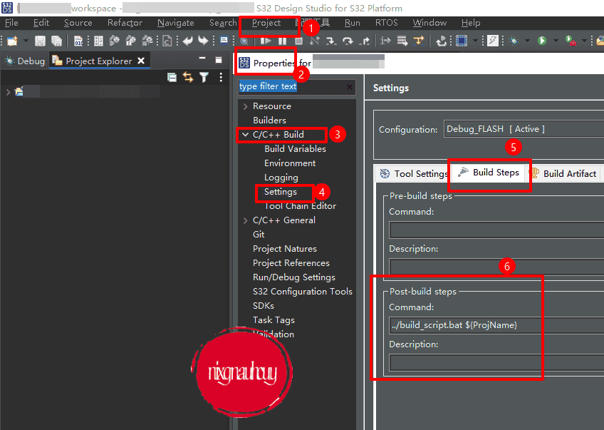Collapse the C/C++ Build tree node
The width and height of the screenshot is (604, 430).
tap(245, 135)
